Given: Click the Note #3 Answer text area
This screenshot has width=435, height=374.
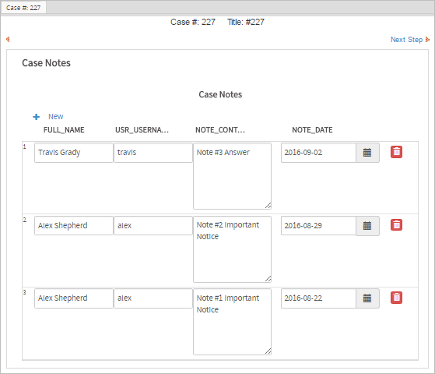Looking at the screenshot, I should pyautogui.click(x=232, y=176).
